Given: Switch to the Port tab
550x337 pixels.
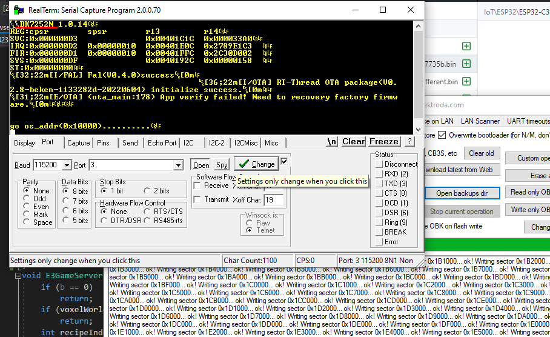Looking at the screenshot, I should point(48,142).
